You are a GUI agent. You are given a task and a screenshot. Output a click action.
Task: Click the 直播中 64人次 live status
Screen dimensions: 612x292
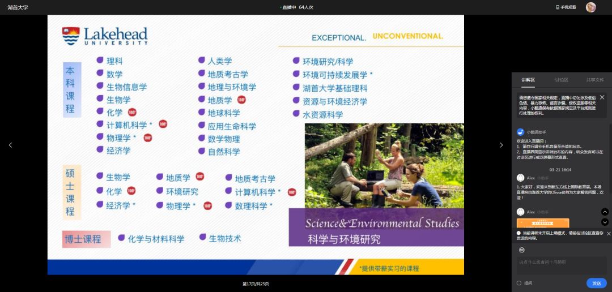pyautogui.click(x=297, y=7)
